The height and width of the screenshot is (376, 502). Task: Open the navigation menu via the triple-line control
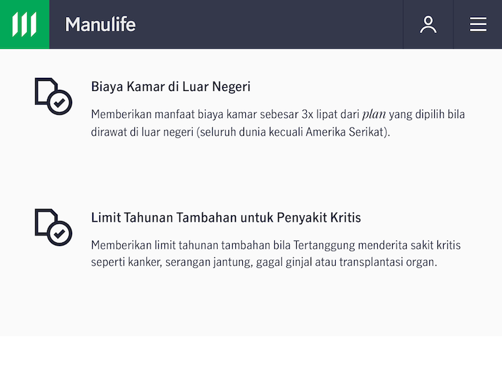tap(478, 25)
